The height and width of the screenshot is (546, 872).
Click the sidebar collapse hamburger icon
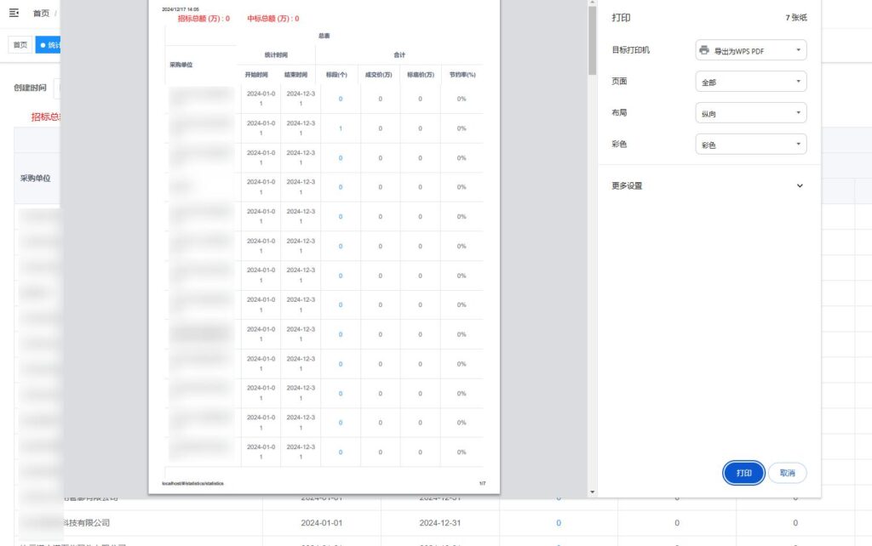(x=14, y=13)
